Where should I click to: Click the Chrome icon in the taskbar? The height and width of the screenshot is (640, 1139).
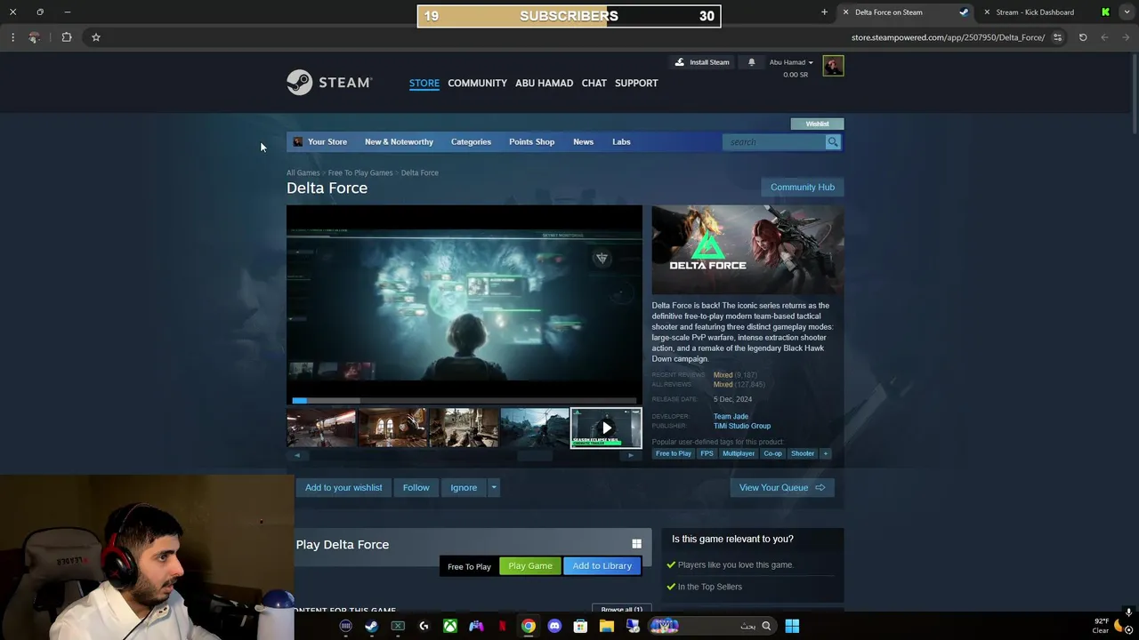(x=529, y=626)
